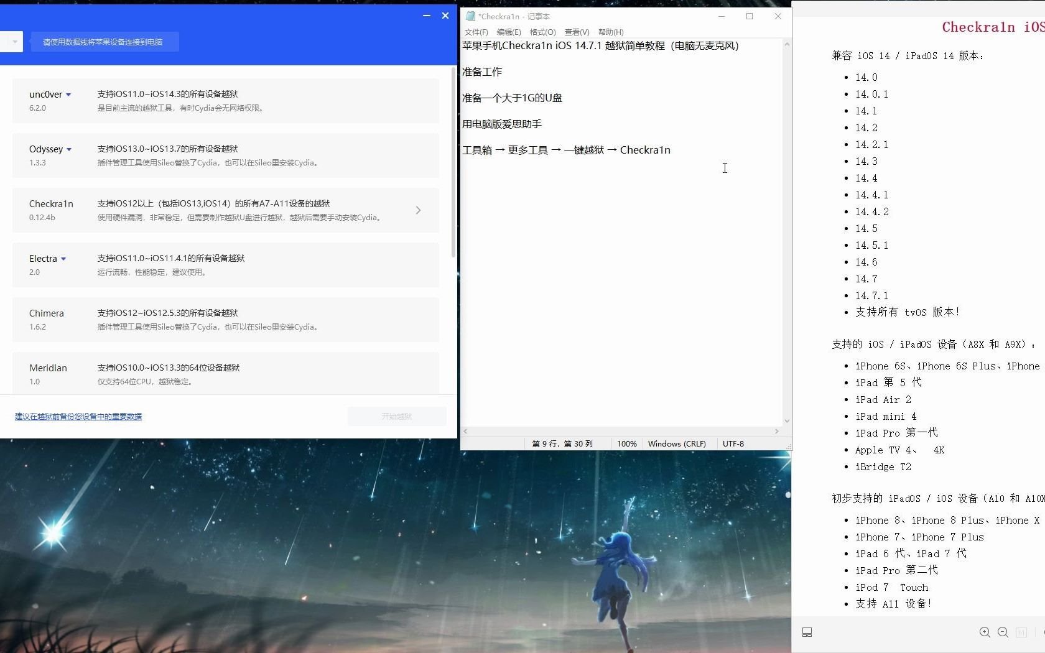Open 格式(O) menu in Notepad

542,32
